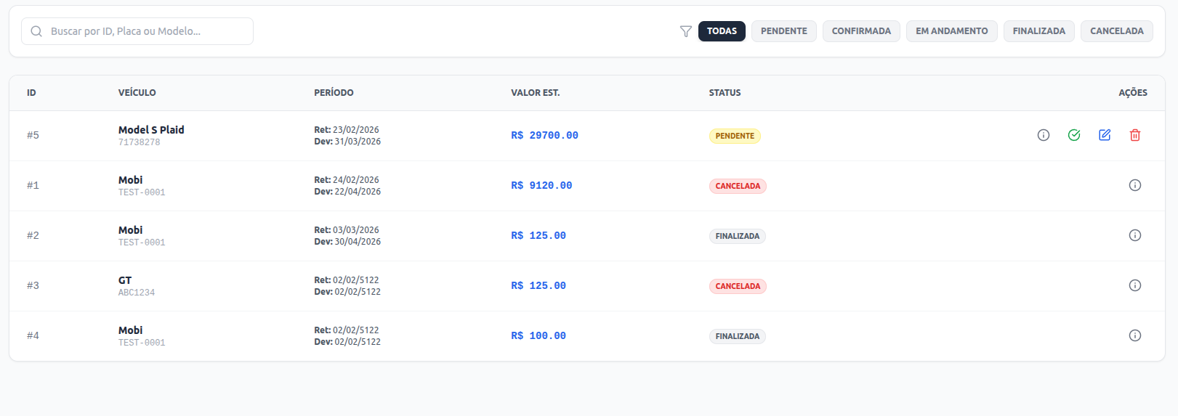Click plate TEST-0001 in row #2
The image size is (1178, 416).
(142, 242)
